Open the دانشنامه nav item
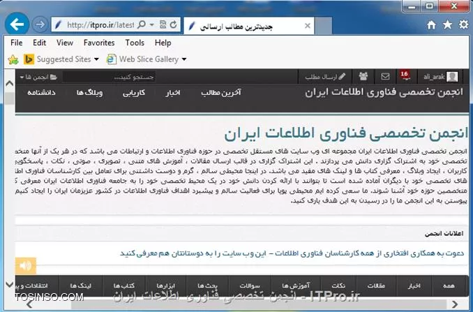Screen dimensions: 473x312 click(x=42, y=93)
